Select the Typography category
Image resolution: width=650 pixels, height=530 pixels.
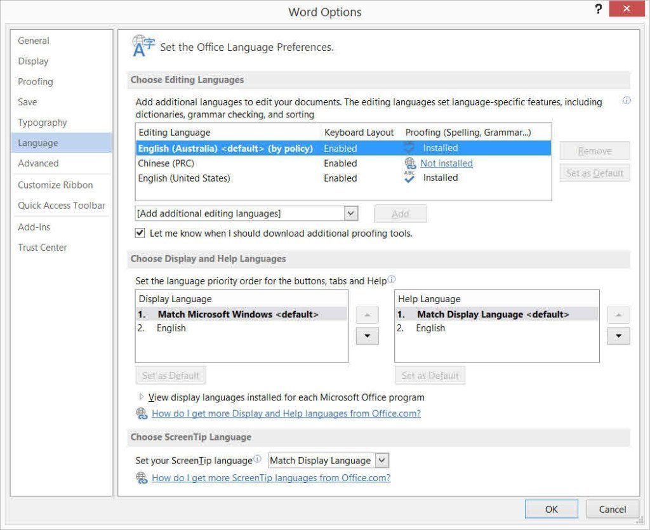[43, 123]
